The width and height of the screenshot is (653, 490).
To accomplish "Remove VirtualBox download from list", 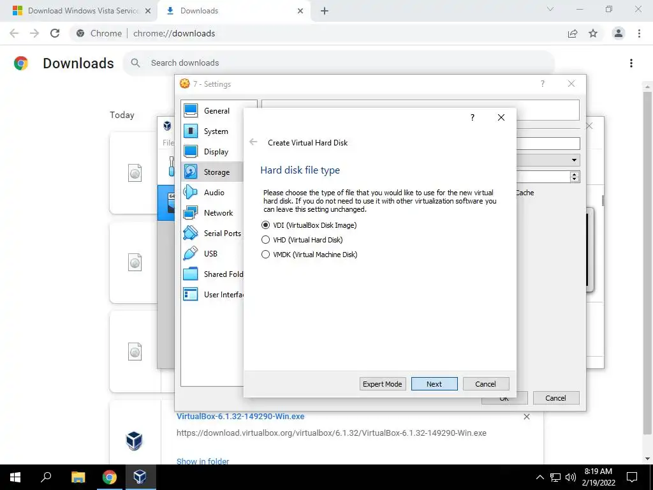I will 526,417.
